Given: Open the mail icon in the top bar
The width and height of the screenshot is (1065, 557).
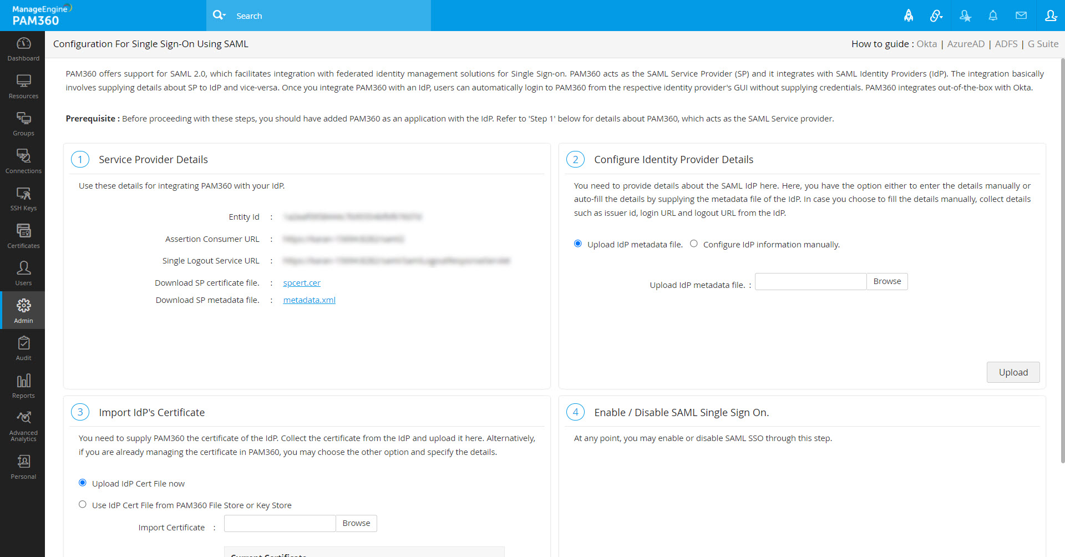Looking at the screenshot, I should point(1021,16).
